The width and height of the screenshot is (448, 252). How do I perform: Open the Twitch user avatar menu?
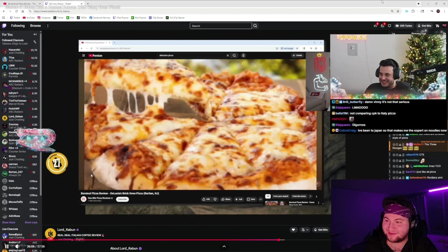point(445,26)
